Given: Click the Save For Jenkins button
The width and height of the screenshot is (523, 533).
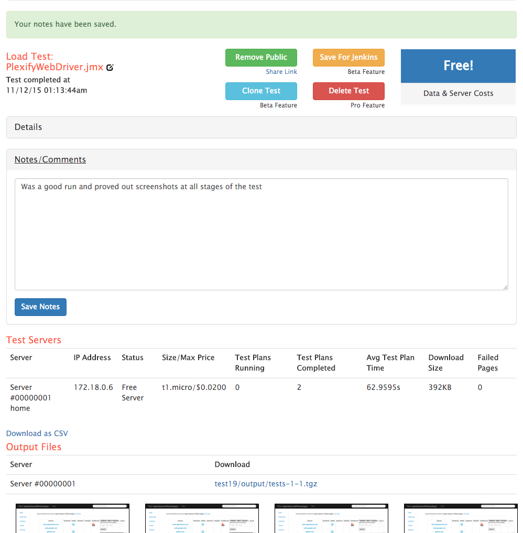Looking at the screenshot, I should (x=348, y=58).
